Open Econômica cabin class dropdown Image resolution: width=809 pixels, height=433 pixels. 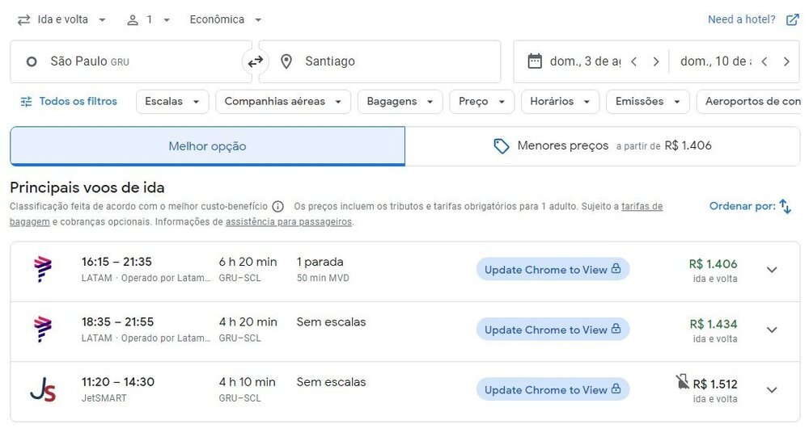click(x=226, y=19)
